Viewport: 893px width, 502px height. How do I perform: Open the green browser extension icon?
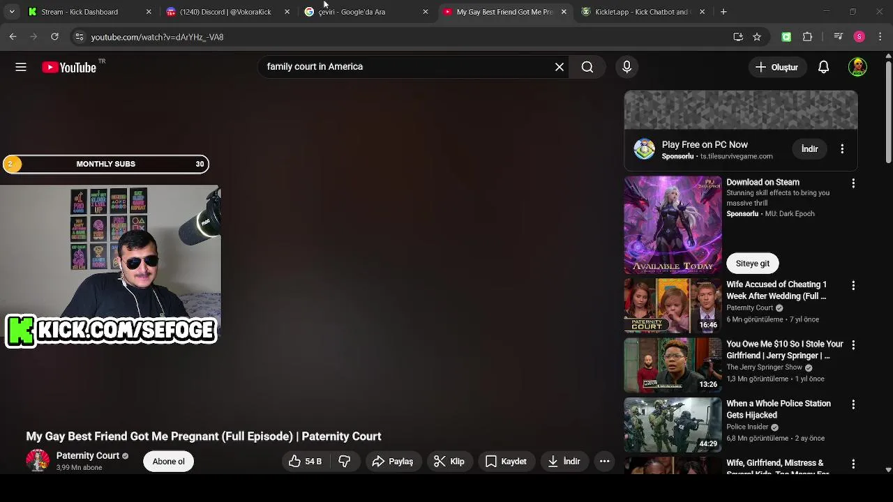tap(786, 37)
